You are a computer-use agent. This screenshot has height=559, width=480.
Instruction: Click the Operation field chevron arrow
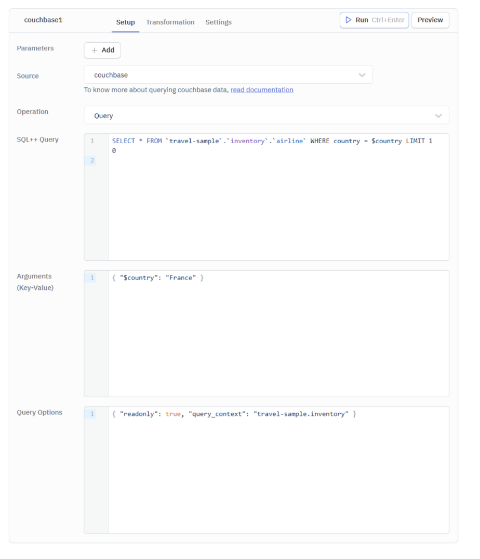click(x=438, y=116)
